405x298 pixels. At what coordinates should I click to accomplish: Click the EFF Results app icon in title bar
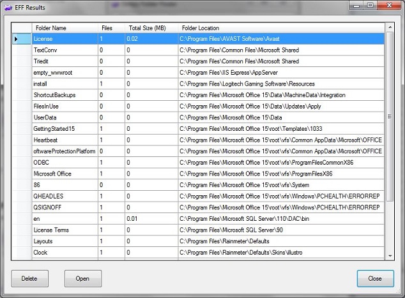(8, 8)
